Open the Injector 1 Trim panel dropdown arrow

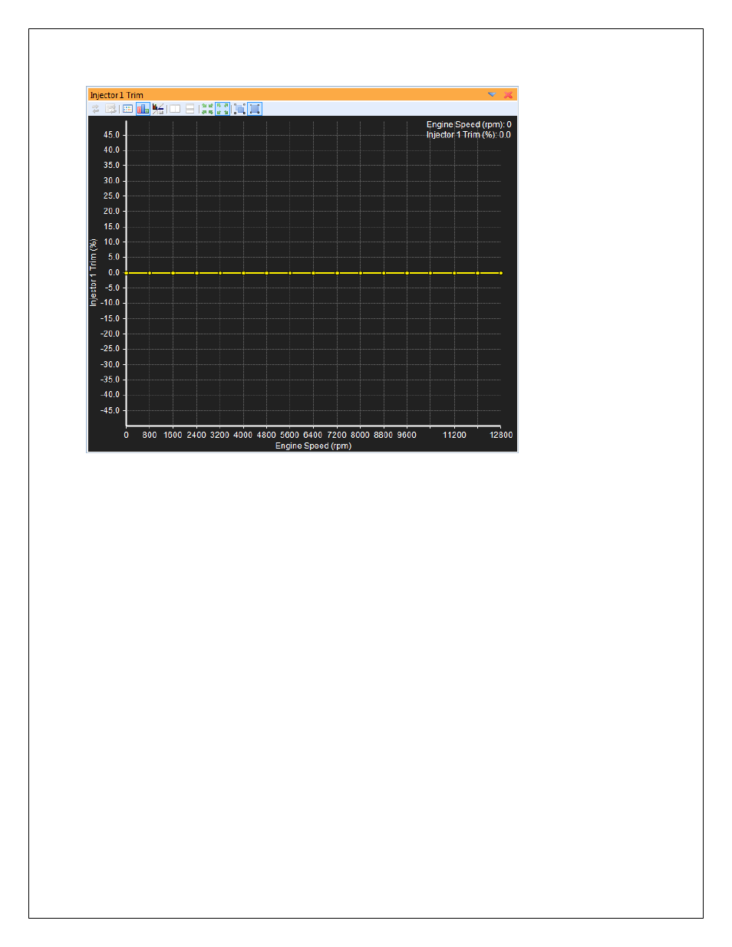coord(492,95)
